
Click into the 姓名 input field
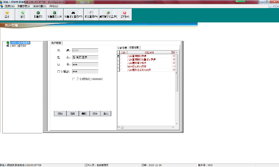point(85,57)
